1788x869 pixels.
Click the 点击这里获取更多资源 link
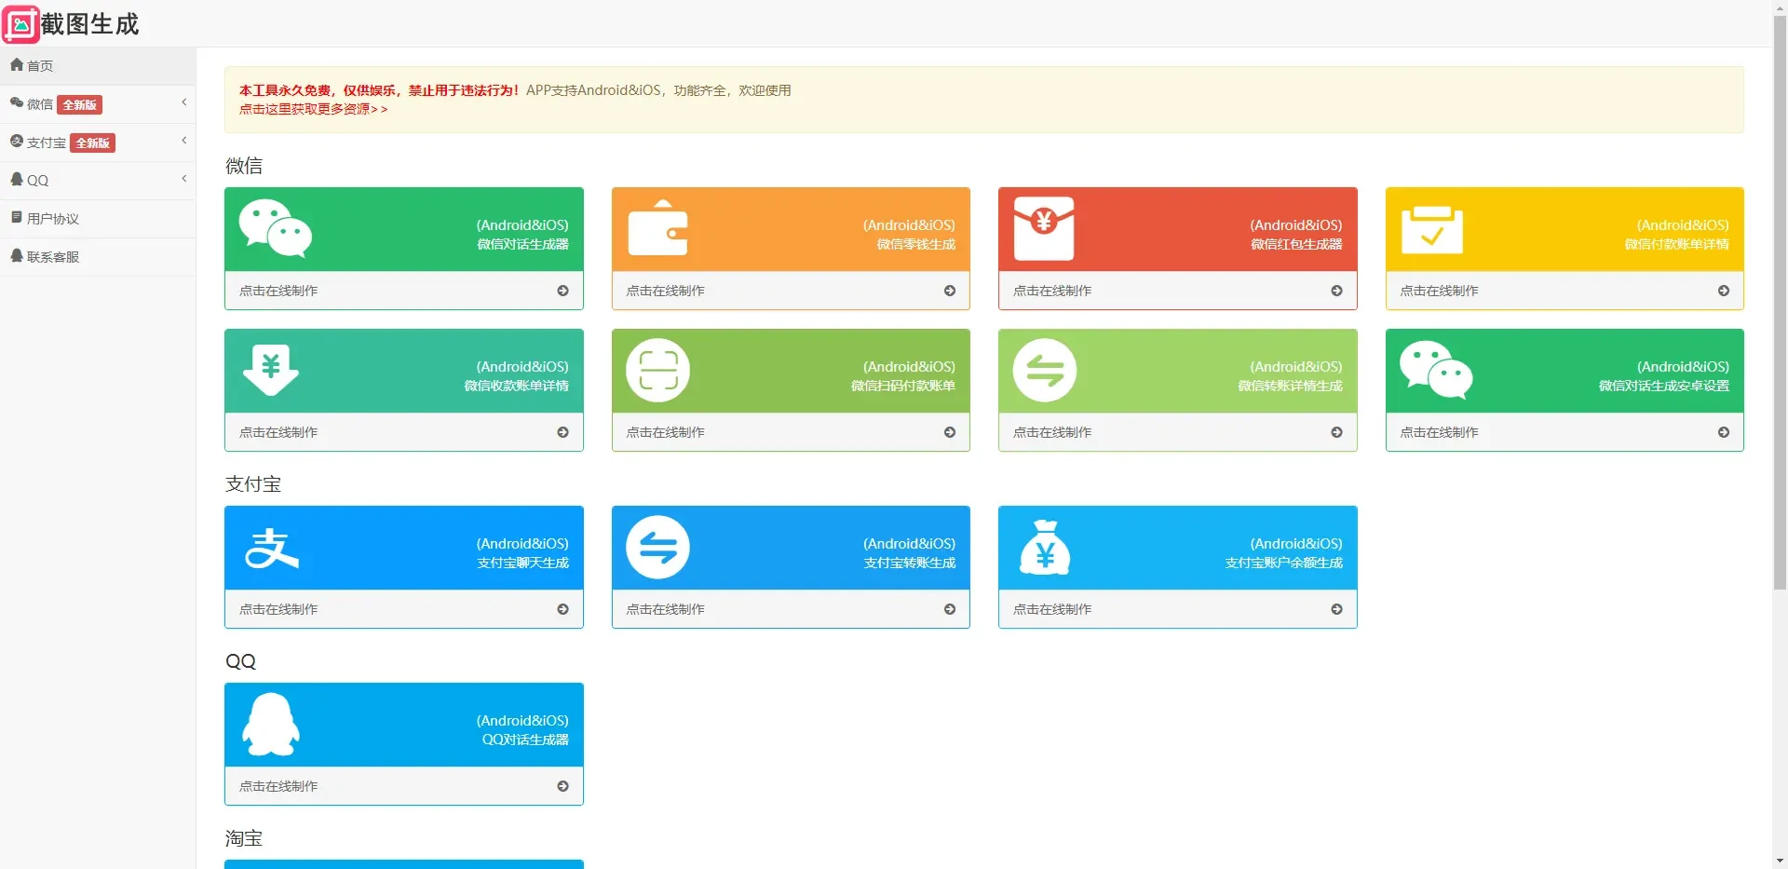(313, 109)
